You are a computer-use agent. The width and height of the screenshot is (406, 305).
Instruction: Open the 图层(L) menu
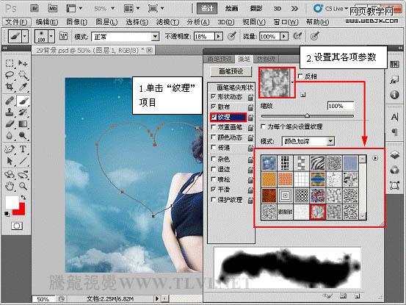(x=106, y=22)
